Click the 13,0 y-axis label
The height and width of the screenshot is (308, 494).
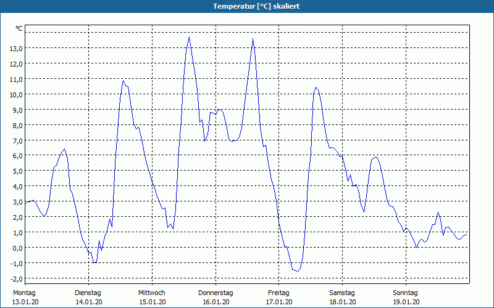tap(16, 49)
